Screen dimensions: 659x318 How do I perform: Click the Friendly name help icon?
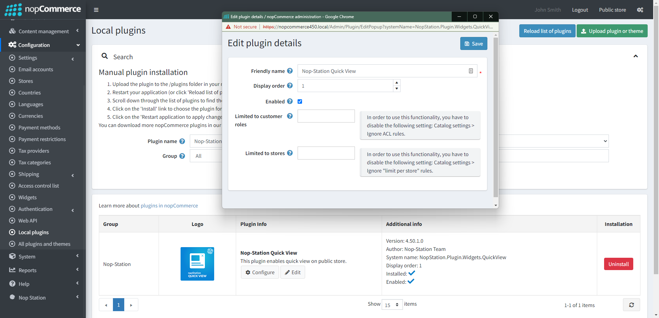point(290,71)
